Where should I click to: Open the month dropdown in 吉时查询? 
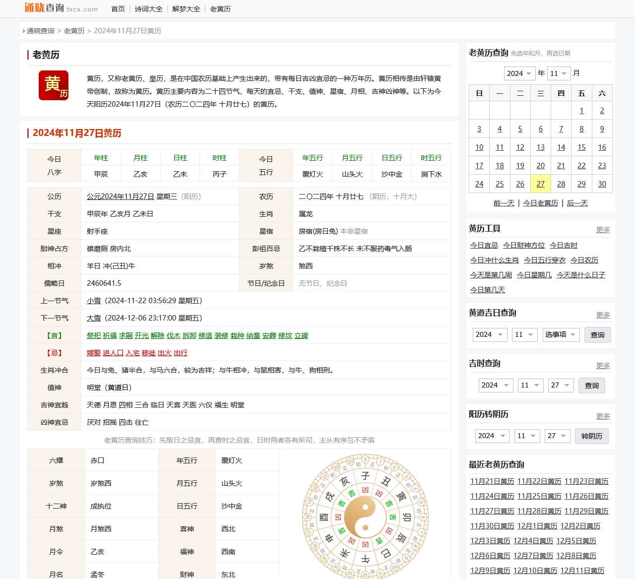tap(530, 385)
